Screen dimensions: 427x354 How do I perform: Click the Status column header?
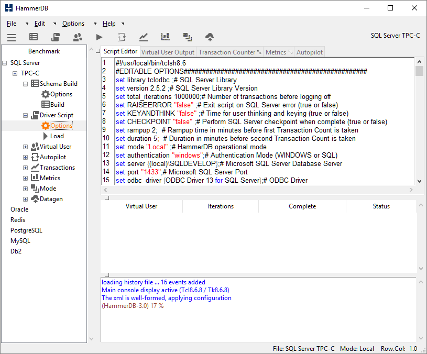[x=381, y=206]
